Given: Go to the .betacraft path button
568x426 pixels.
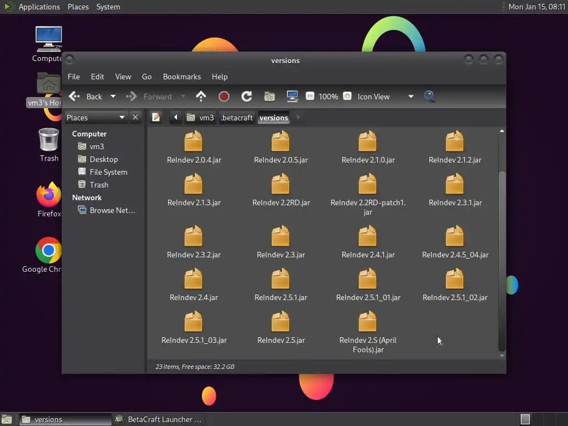Looking at the screenshot, I should (x=237, y=118).
